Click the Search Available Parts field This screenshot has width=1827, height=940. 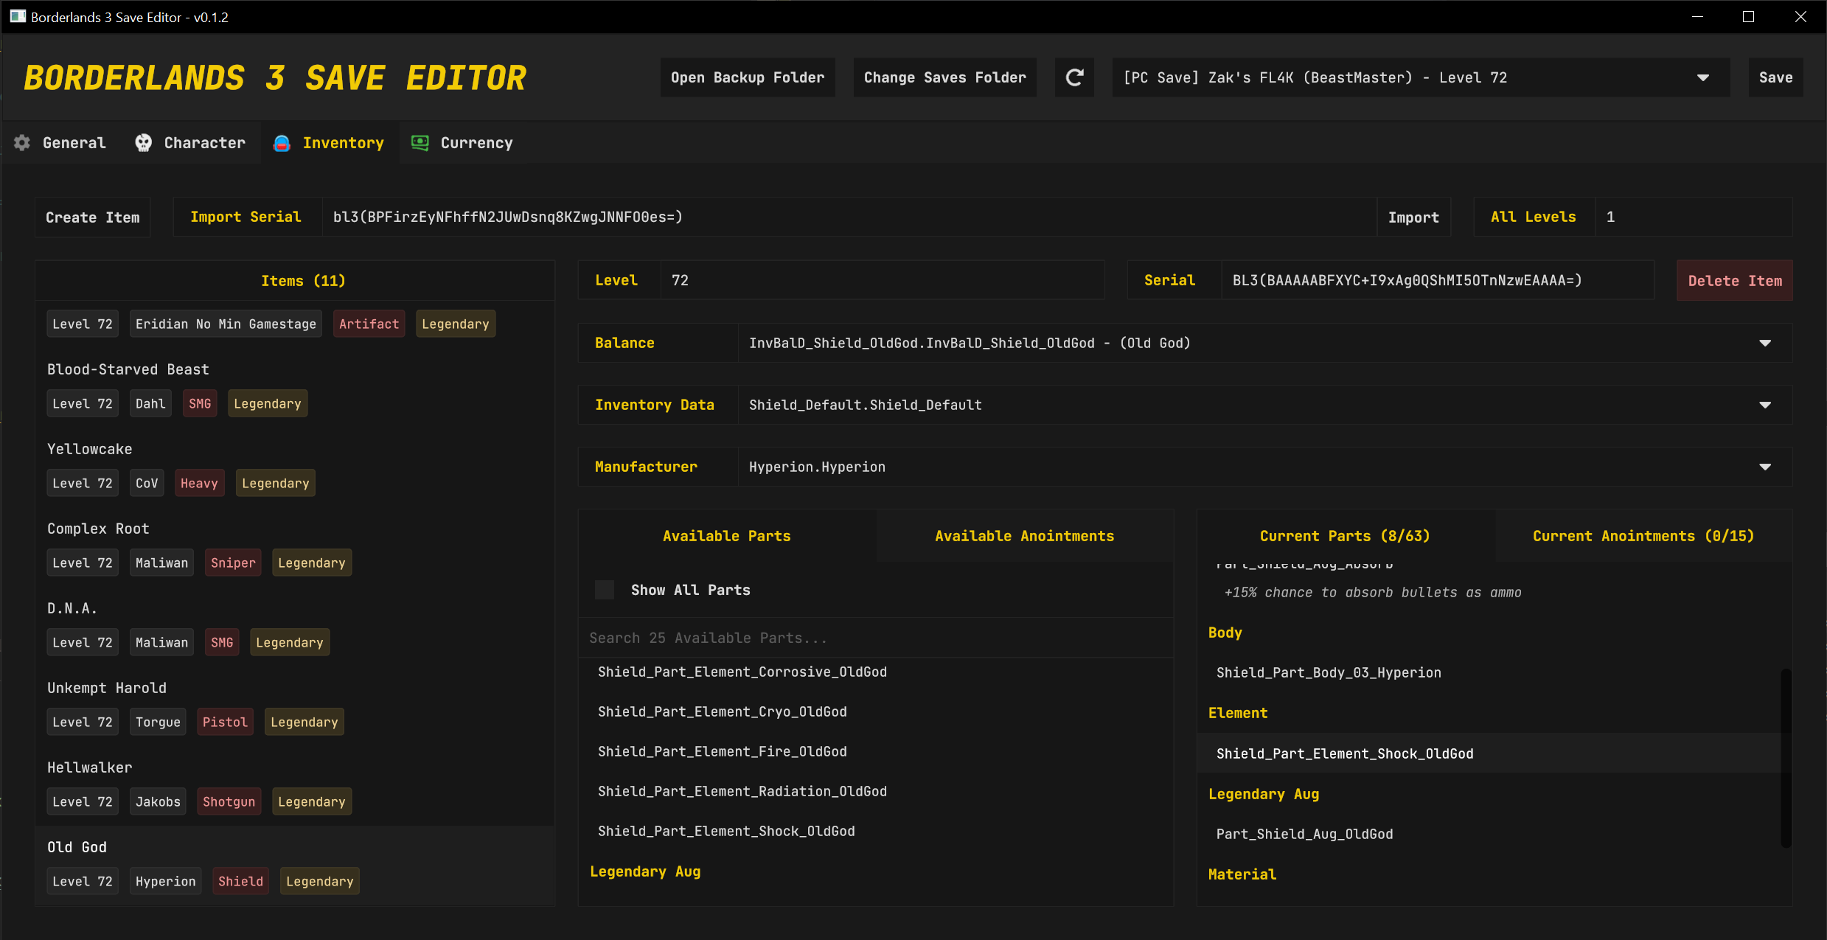pos(875,638)
